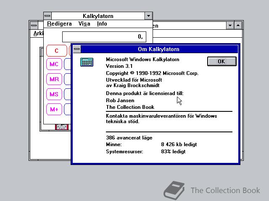Click the MS memory store button
269x201 pixels.
pyautogui.click(x=54, y=94)
